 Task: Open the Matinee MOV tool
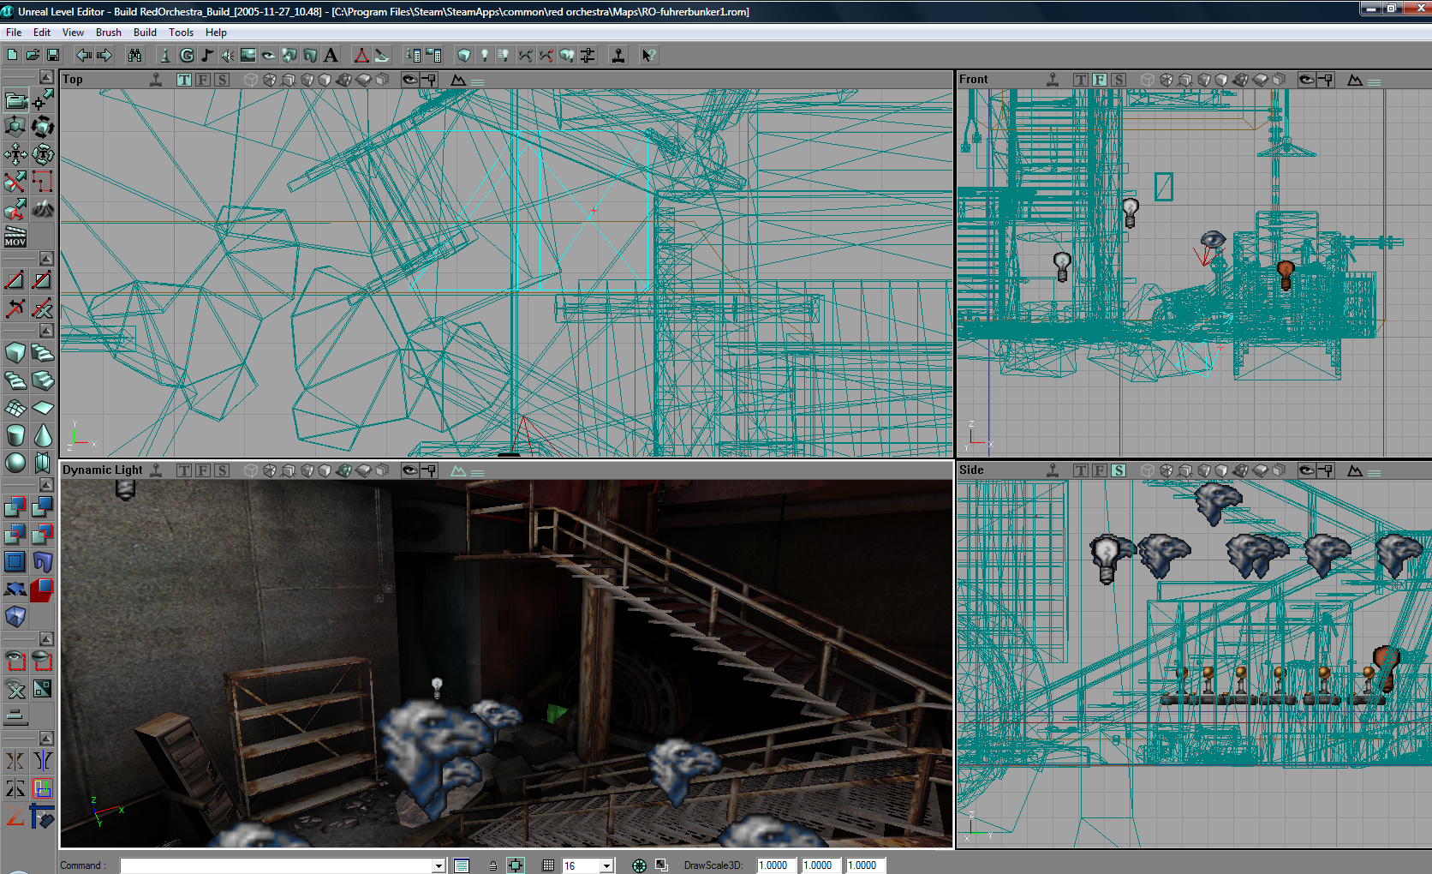(15, 236)
